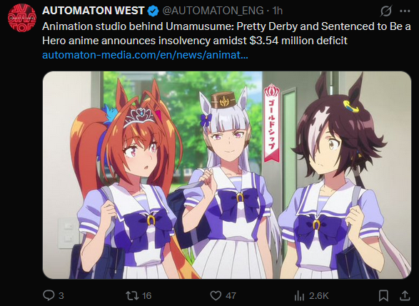
Task: Click the 1h timestamp
Action: click(277, 11)
